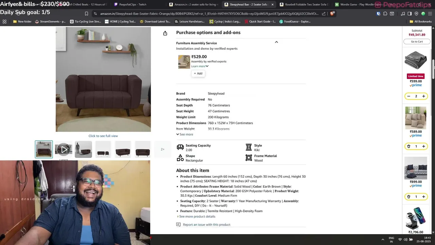Click the Wi-Fi icon in system tray
This screenshot has height=245, width=435.
click(400, 240)
